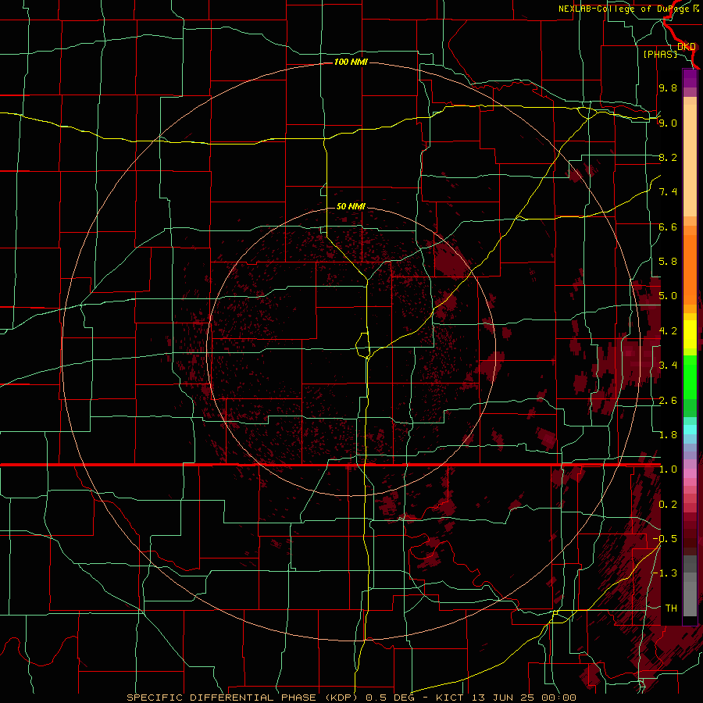703x703 pixels.
Task: Click the bright green band of the color scale
Action: [690, 377]
